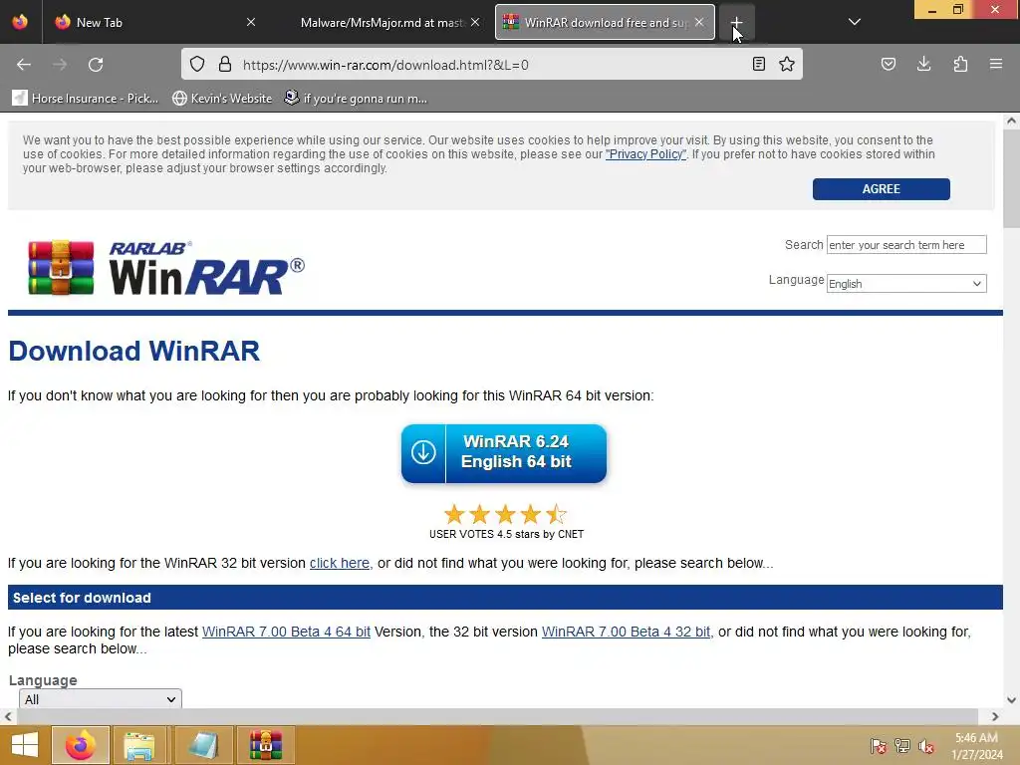Open the list all tabs chevron
1020x765 pixels.
854,22
